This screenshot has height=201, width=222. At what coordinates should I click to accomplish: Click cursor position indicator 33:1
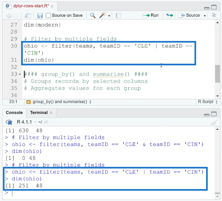[13, 102]
